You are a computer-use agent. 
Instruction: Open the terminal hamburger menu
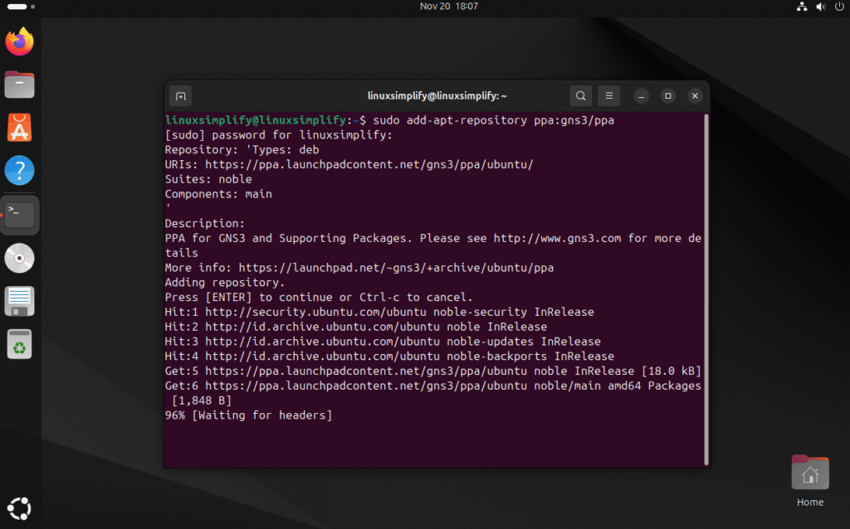(608, 95)
